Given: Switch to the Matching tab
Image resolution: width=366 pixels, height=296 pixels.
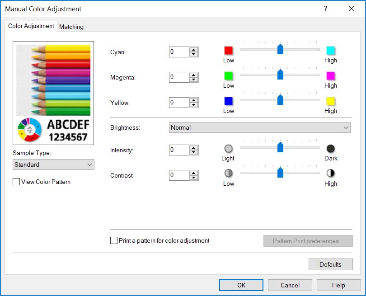Looking at the screenshot, I should click(71, 27).
